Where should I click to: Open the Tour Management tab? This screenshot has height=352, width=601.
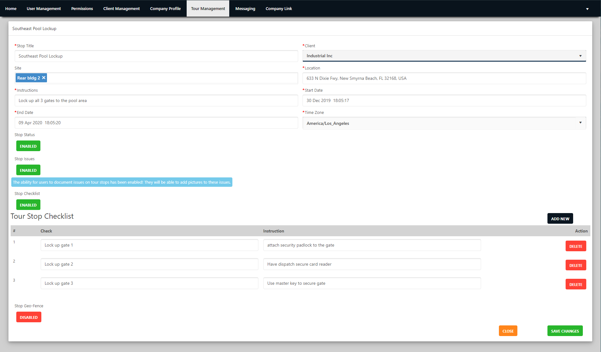click(x=208, y=8)
